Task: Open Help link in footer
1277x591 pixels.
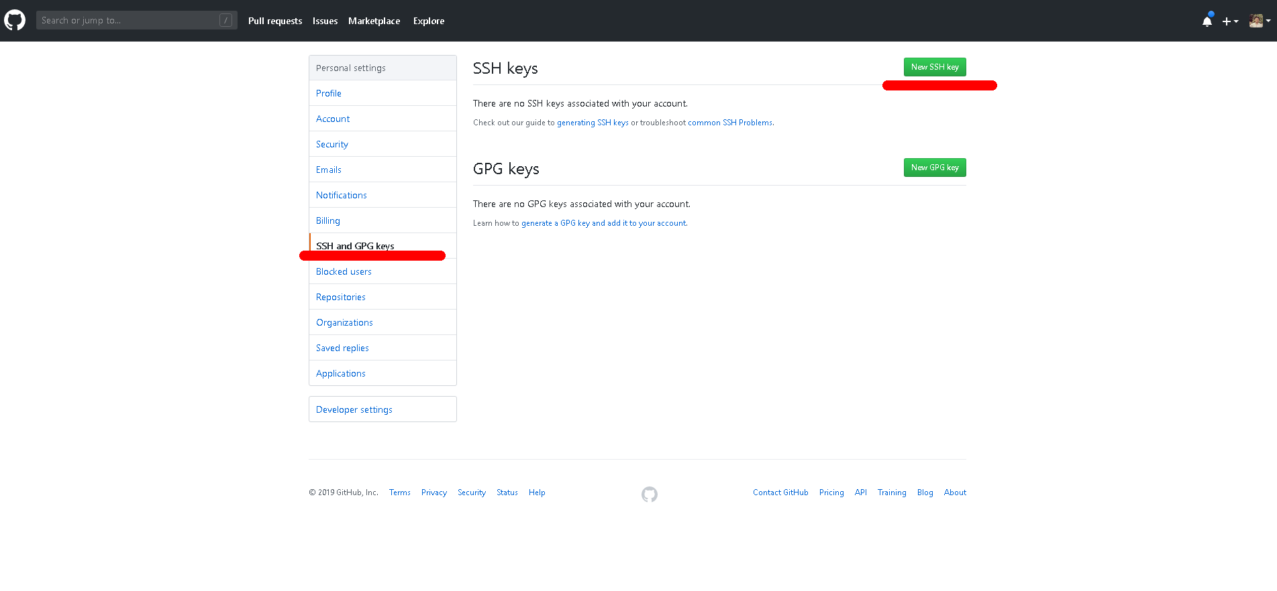Action: pos(537,492)
